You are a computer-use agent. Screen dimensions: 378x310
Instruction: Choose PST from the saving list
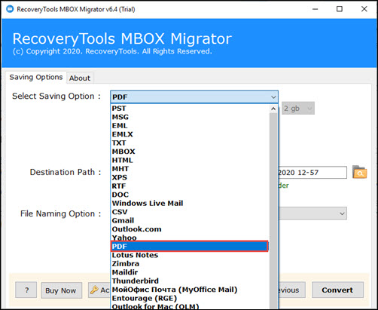coord(190,109)
